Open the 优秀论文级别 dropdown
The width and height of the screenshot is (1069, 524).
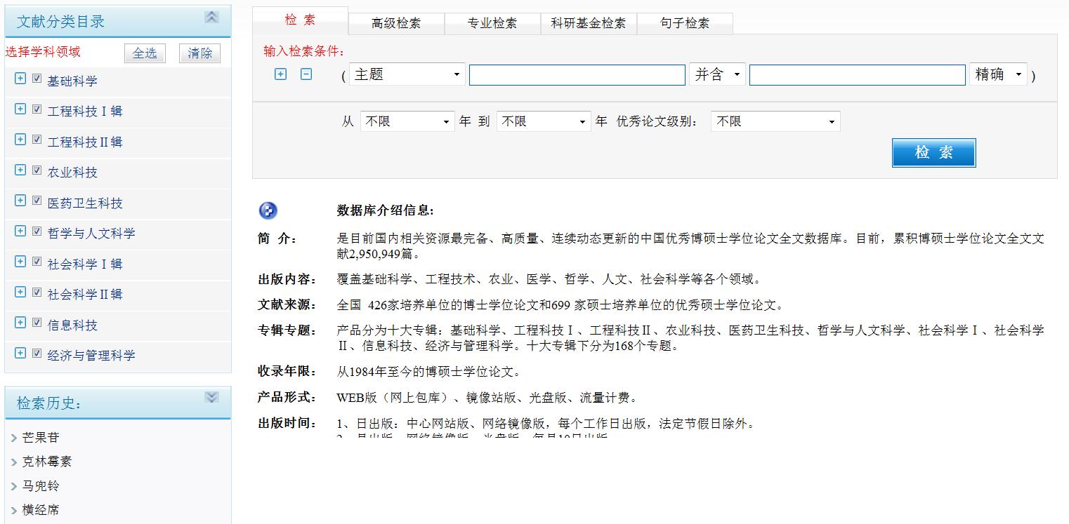pyautogui.click(x=775, y=122)
